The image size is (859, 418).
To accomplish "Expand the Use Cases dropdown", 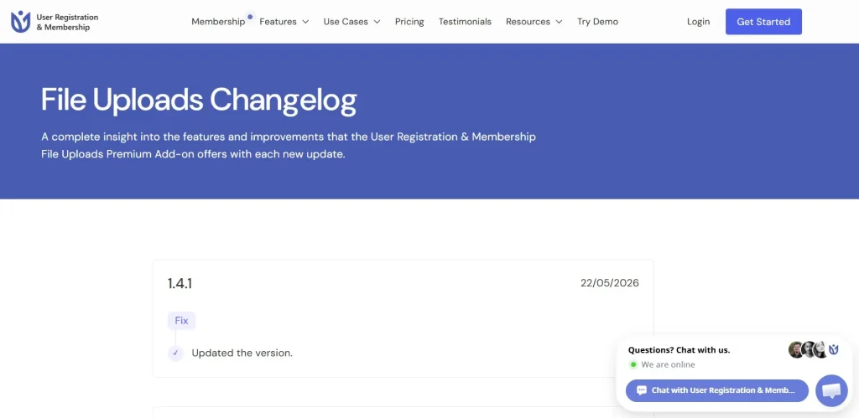I will [x=351, y=22].
